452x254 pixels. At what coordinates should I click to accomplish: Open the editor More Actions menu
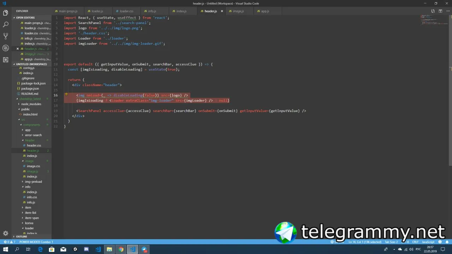pos(447,11)
